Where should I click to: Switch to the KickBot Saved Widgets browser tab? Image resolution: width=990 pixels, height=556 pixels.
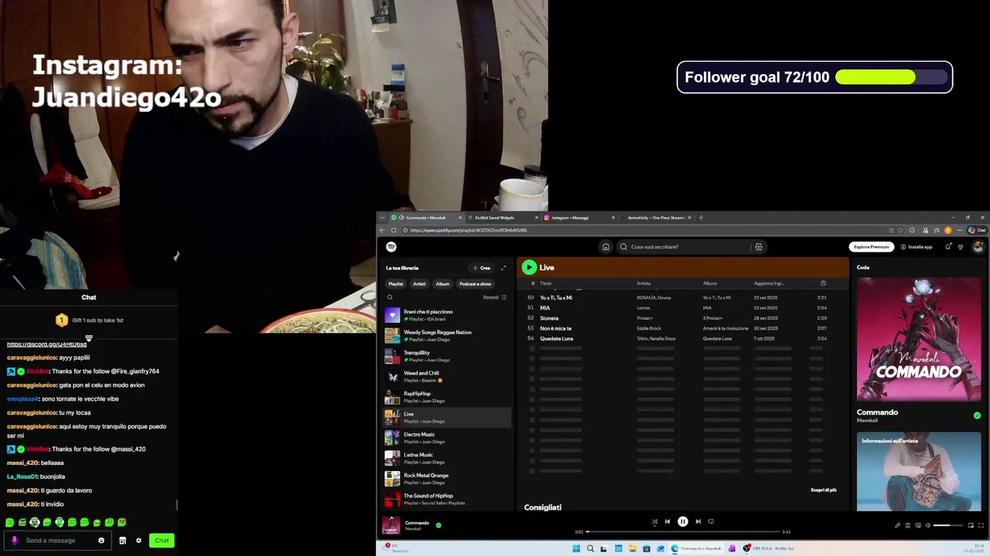point(503,218)
